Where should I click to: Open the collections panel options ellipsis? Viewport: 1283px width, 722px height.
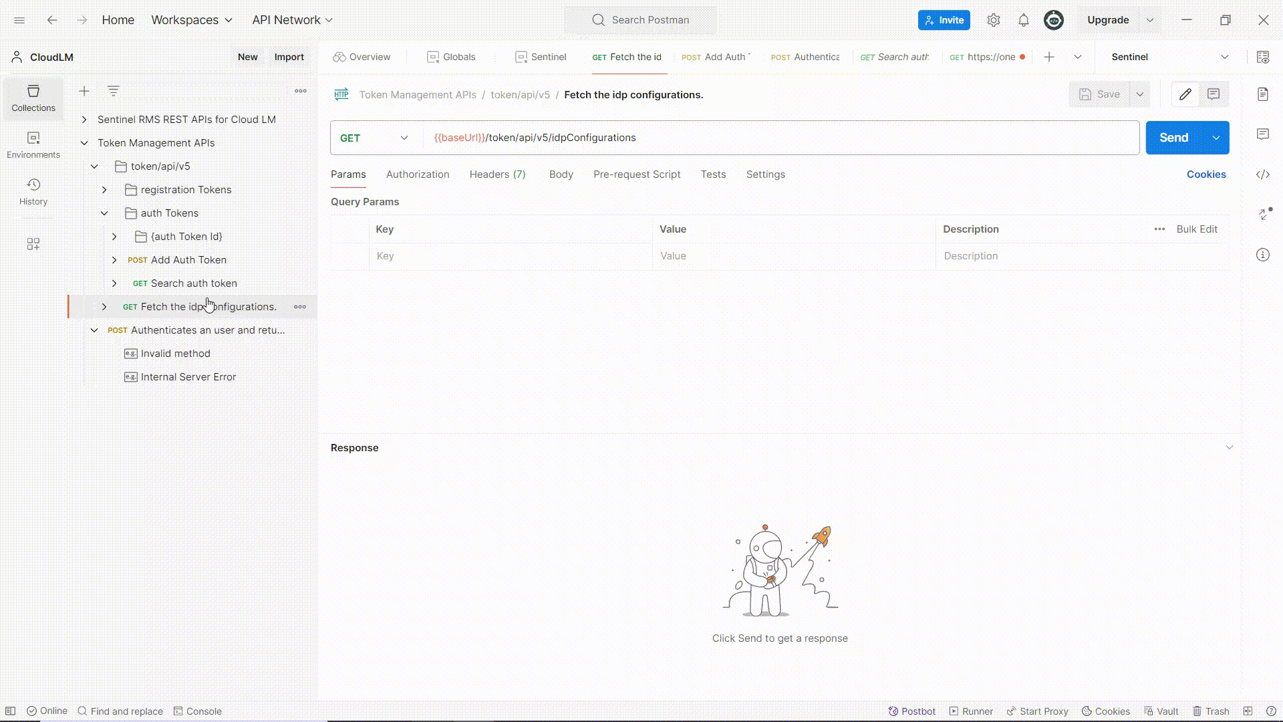pyautogui.click(x=301, y=91)
